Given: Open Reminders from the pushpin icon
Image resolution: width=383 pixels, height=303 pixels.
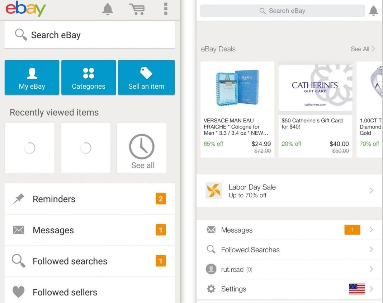Looking at the screenshot, I should click(19, 198).
